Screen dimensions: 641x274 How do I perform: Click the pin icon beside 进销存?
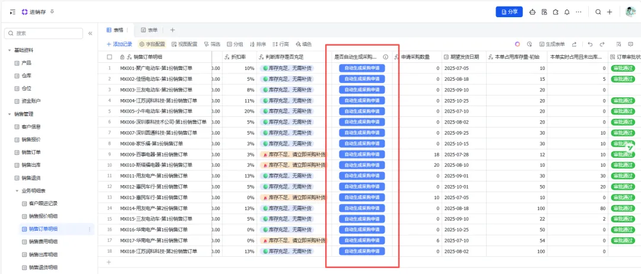click(52, 12)
